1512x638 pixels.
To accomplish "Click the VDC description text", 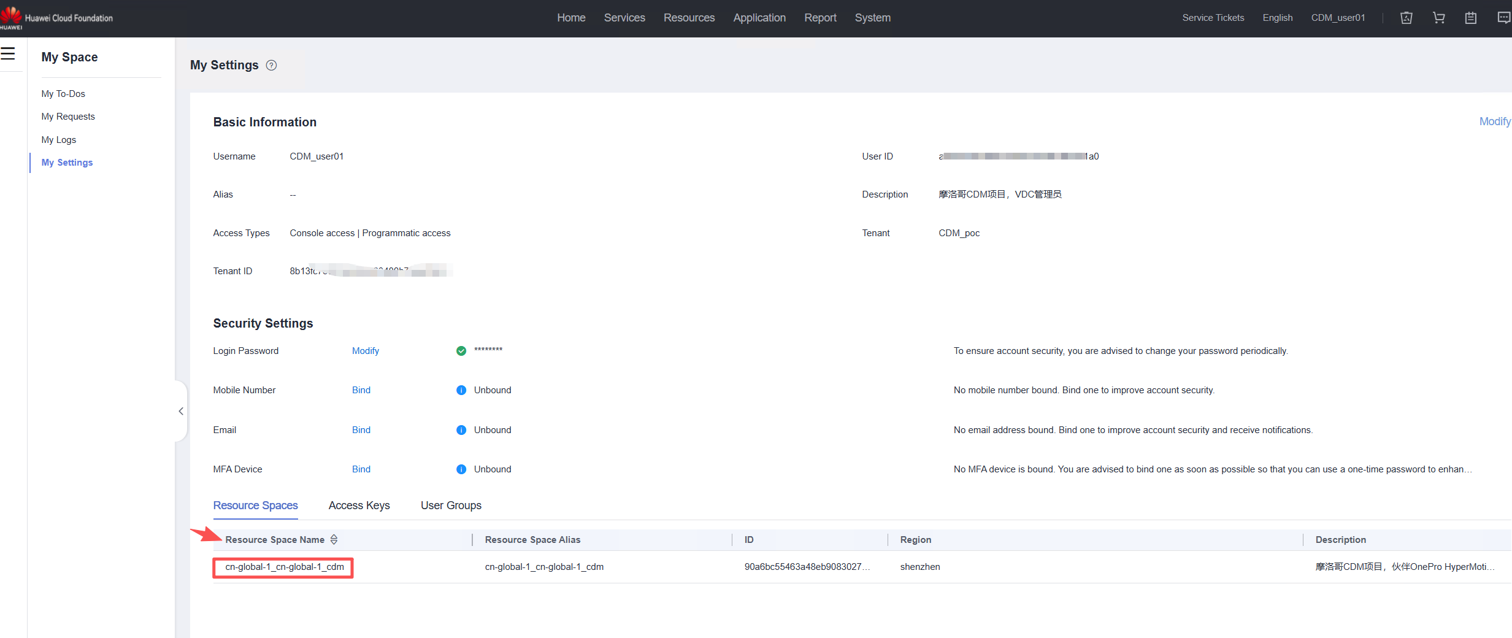I will [1000, 194].
